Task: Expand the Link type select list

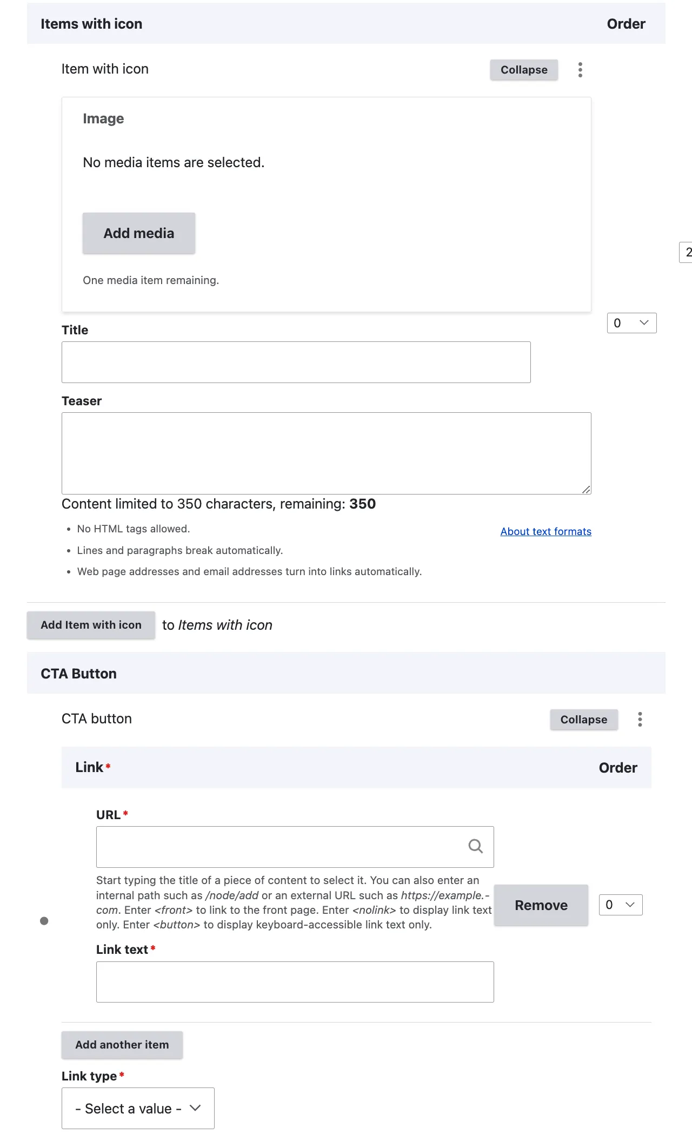Action: [x=138, y=1109]
